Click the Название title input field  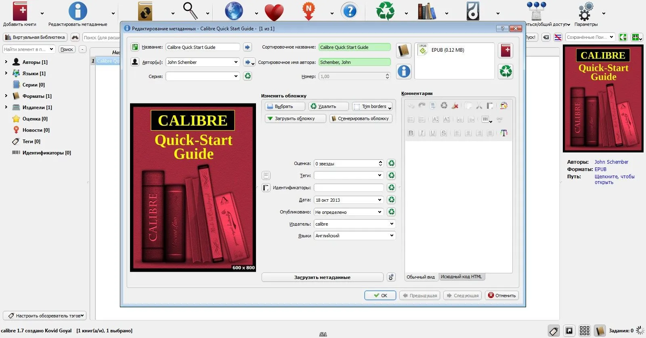pyautogui.click(x=203, y=47)
